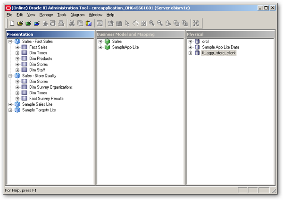Click the collapse all diagram icon
Screen dimensions: 283x200
click(176, 23)
